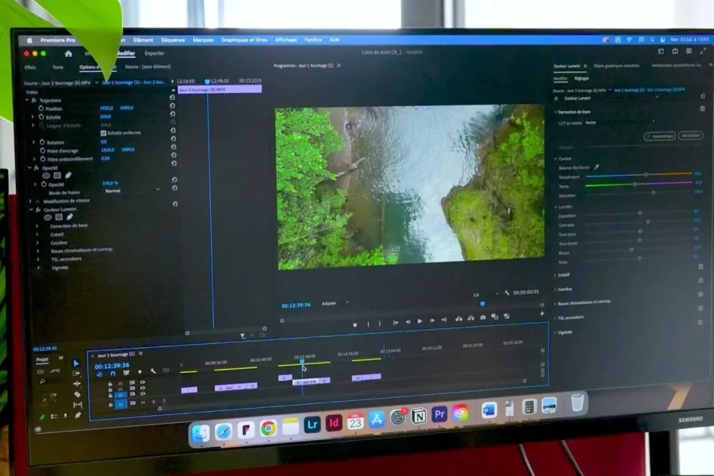This screenshot has width=714, height=476.
Task: Collapse the Opacité effect group
Action: point(30,168)
